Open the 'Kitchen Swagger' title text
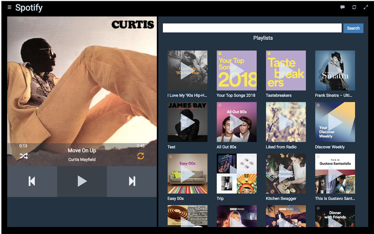374x234 pixels. pyautogui.click(x=281, y=198)
